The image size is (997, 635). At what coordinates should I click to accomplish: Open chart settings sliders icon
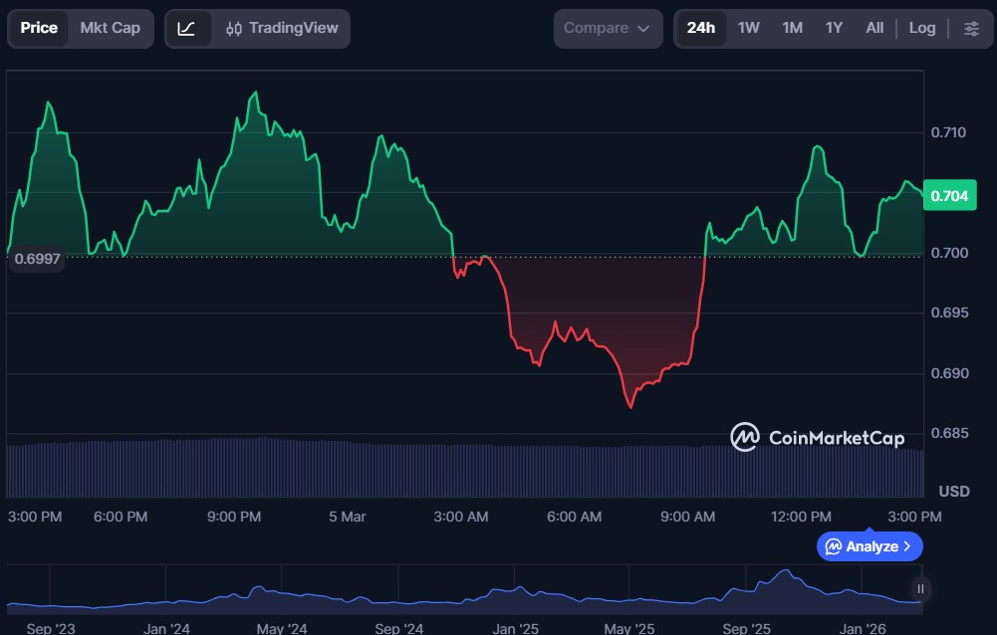[971, 28]
